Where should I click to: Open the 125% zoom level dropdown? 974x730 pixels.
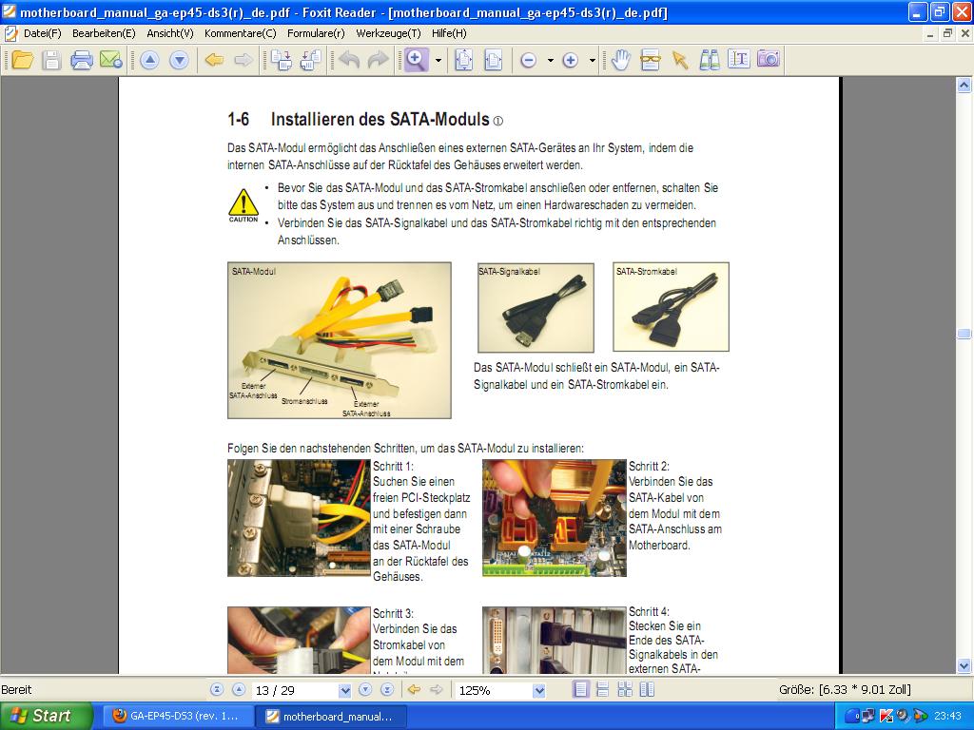(x=538, y=690)
